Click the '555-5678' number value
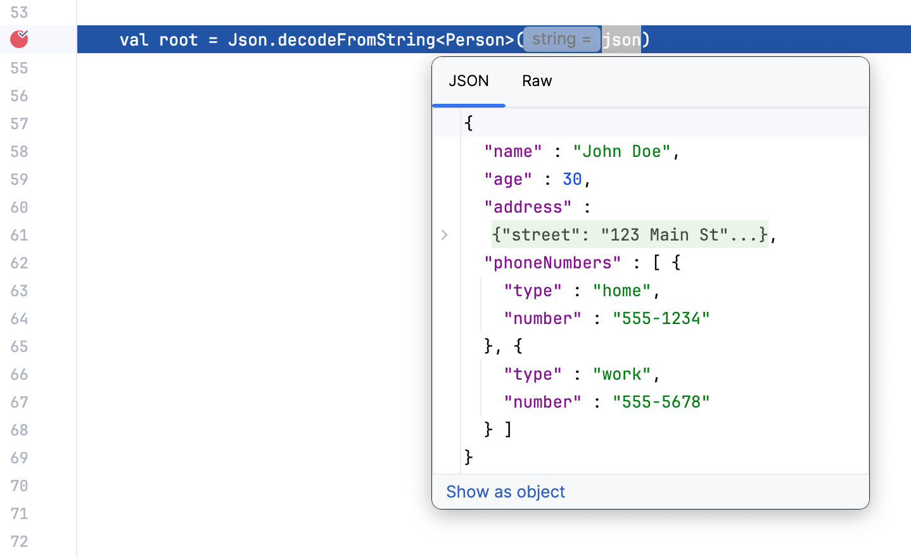The width and height of the screenshot is (911, 557). point(661,402)
